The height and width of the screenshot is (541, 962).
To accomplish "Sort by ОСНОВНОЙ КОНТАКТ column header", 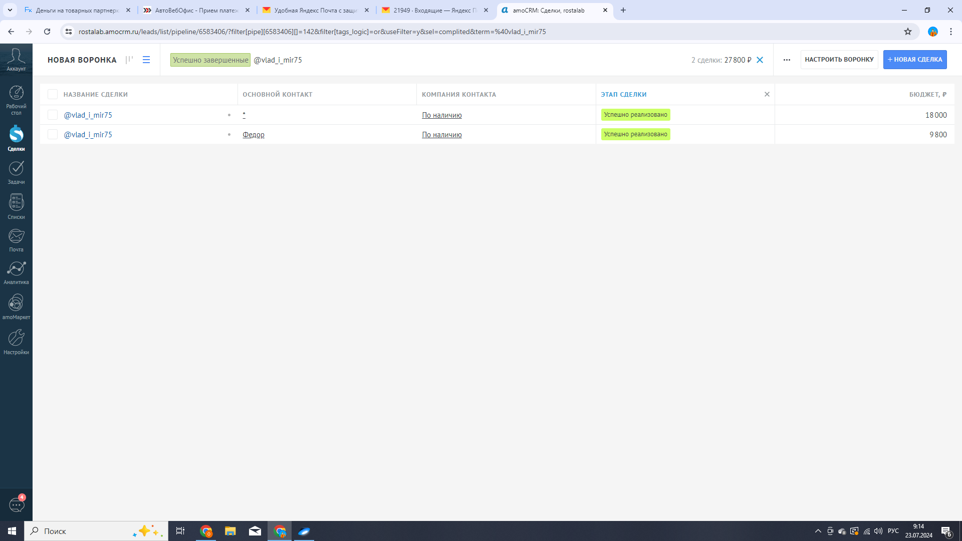I will [x=278, y=94].
